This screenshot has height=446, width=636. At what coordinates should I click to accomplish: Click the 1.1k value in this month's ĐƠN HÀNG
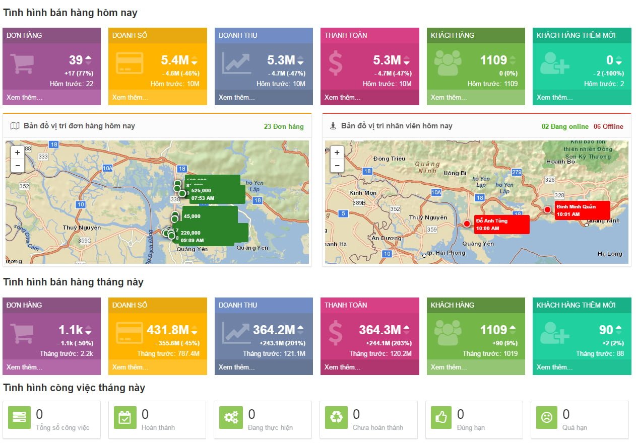(71, 330)
